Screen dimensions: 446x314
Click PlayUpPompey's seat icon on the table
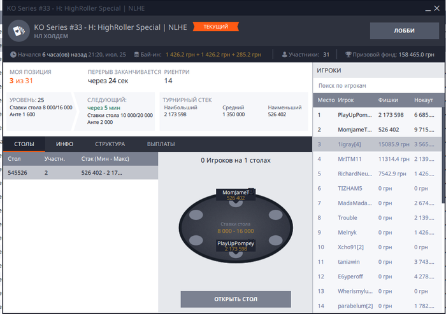[x=236, y=254]
